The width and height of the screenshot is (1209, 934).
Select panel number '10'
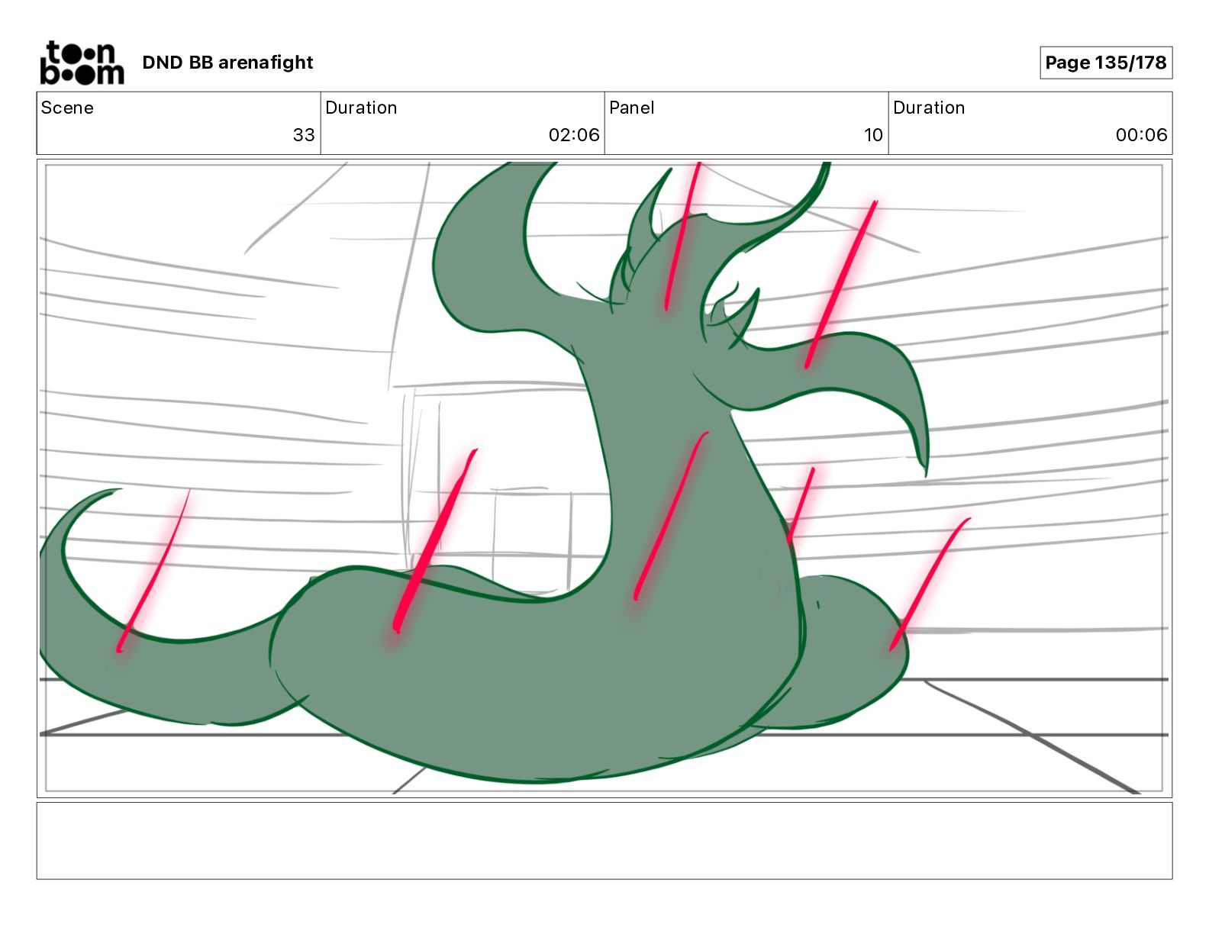[873, 135]
